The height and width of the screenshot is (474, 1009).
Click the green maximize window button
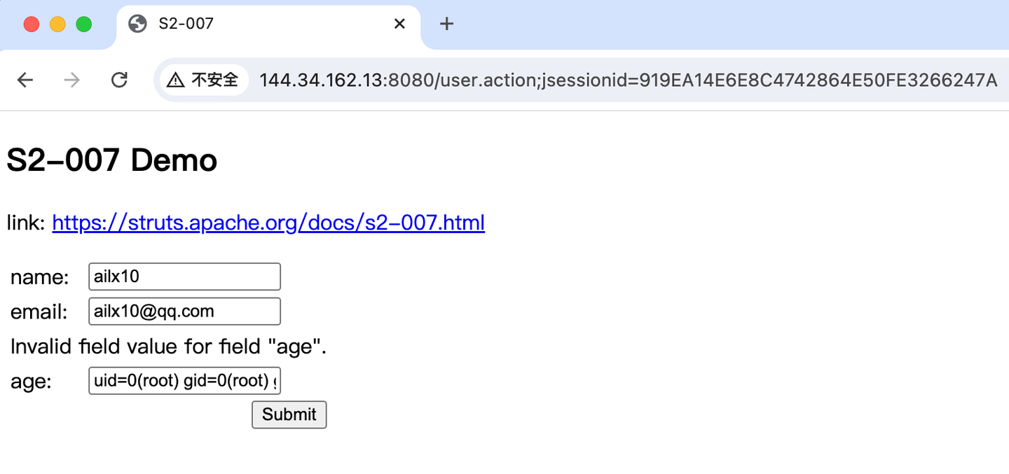[x=84, y=25]
